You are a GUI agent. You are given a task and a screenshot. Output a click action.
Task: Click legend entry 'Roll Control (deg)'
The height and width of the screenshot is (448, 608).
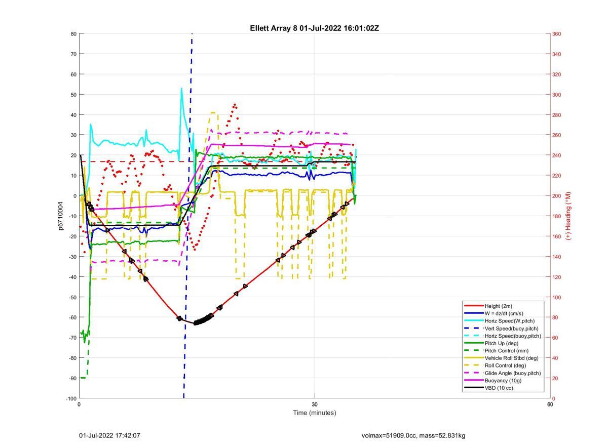click(x=505, y=365)
